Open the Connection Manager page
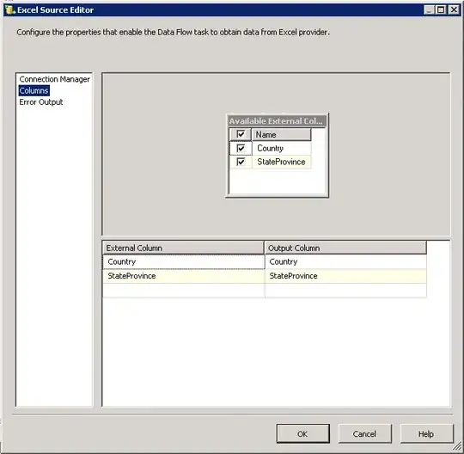This screenshot has height=454, width=464. (54, 79)
